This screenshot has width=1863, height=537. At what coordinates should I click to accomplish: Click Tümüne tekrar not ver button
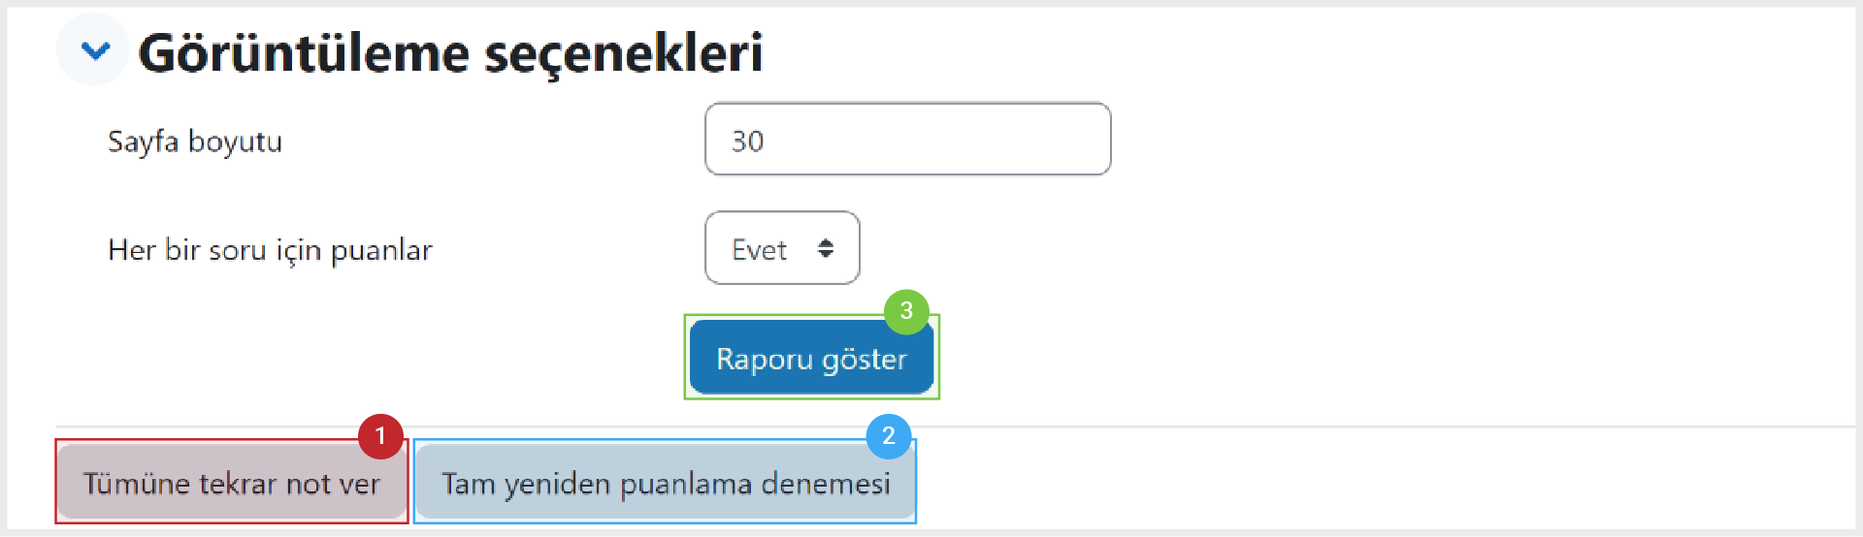tap(231, 483)
